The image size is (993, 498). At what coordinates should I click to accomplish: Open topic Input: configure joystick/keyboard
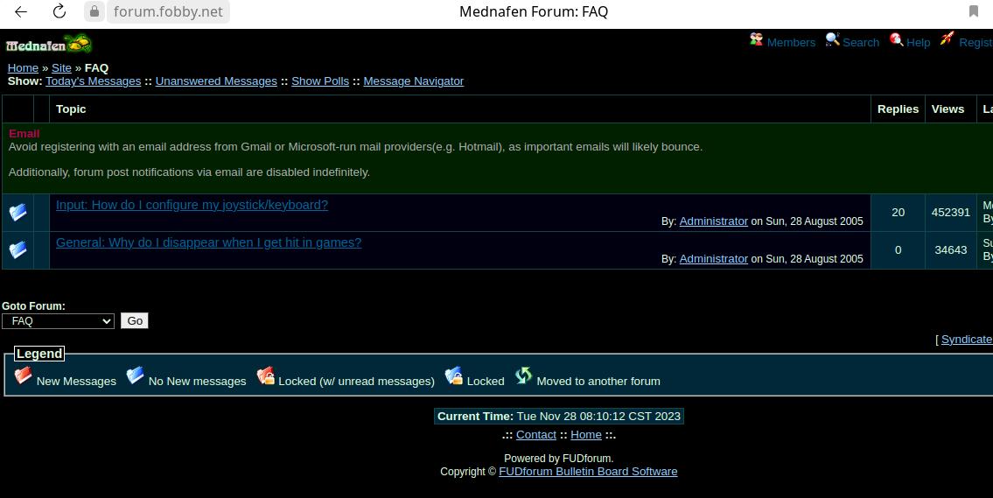[192, 205]
